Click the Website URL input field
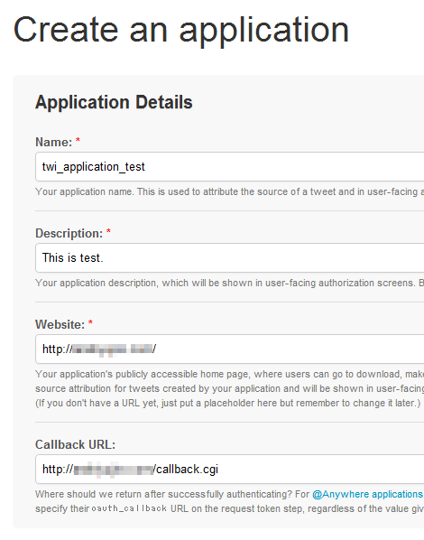This screenshot has height=540, width=424. tap(229, 349)
